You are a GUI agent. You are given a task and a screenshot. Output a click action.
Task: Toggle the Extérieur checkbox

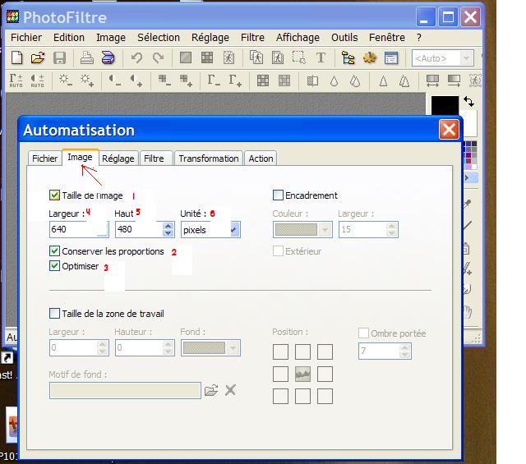point(278,251)
